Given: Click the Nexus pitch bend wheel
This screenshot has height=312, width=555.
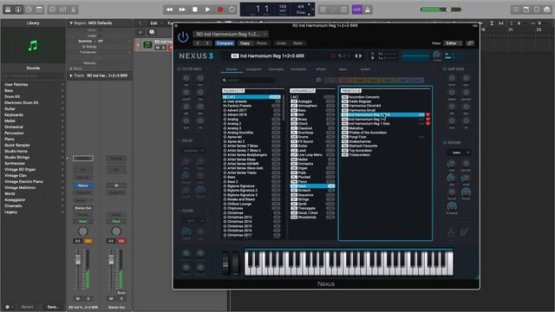Looking at the screenshot, I should pyautogui.click(x=225, y=263).
